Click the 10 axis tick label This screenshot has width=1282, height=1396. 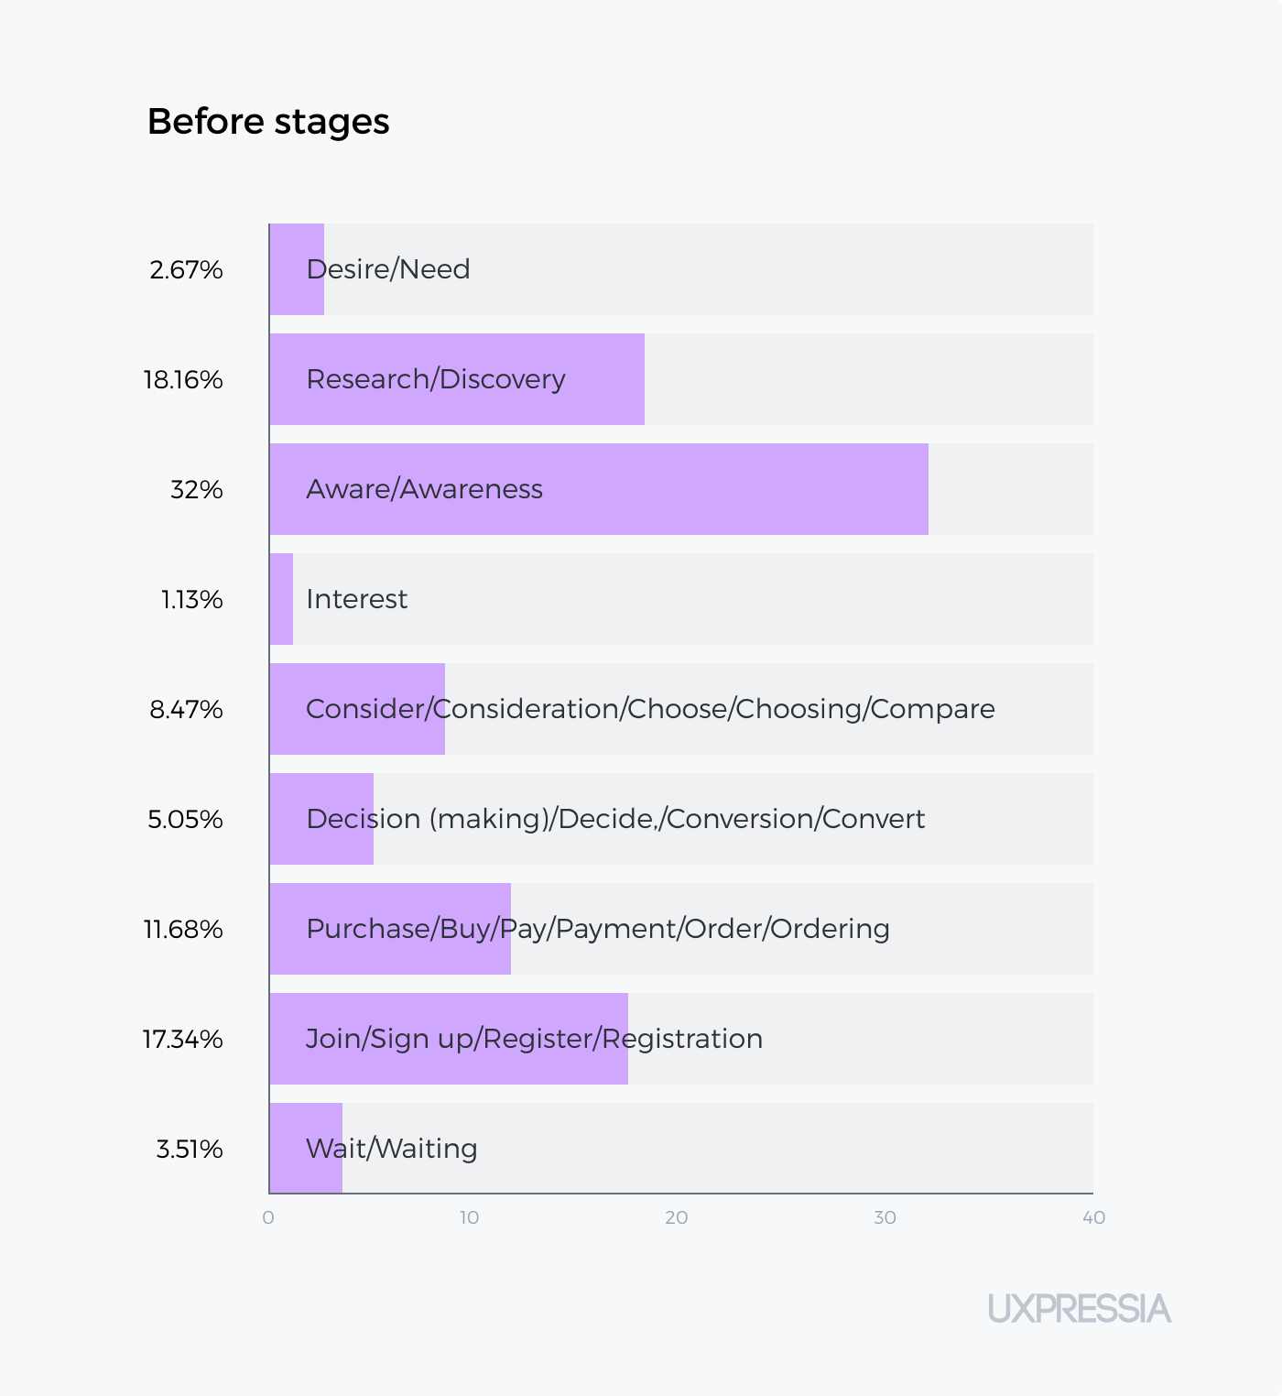click(469, 1217)
